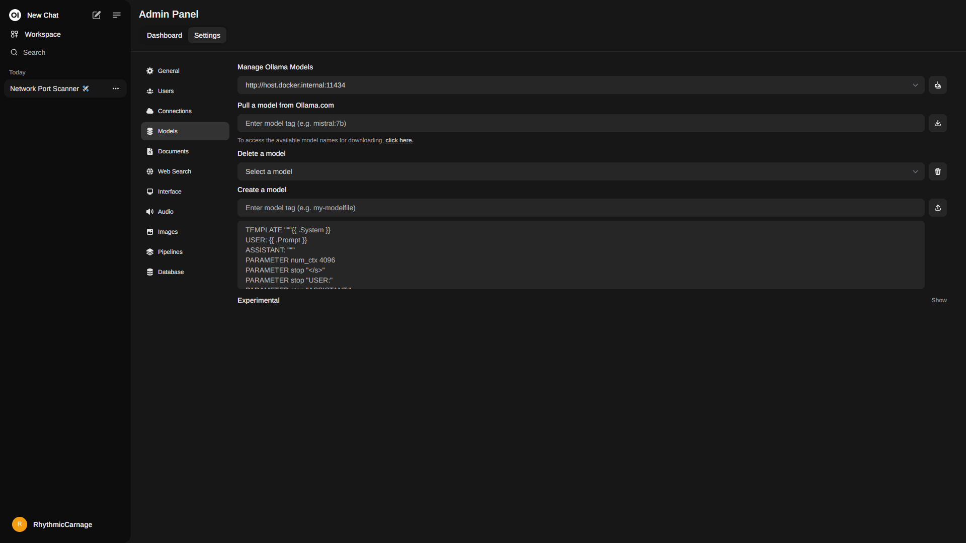966x543 pixels.
Task: Click the Workspace grid icon
Action: coord(15,34)
